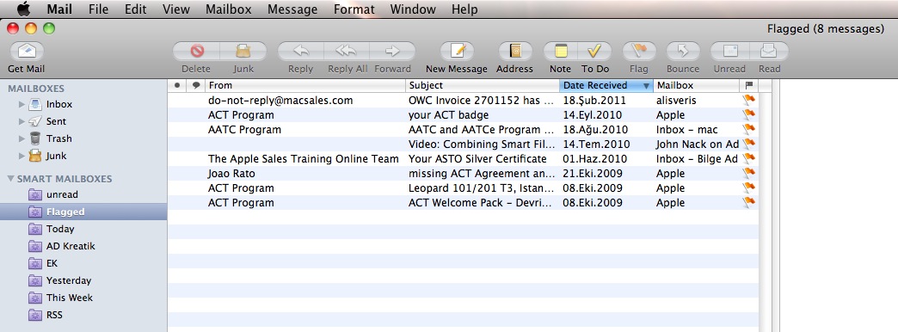Viewport: 898px width, 332px height.
Task: Select the Joao Rato message
Action: pos(464,174)
